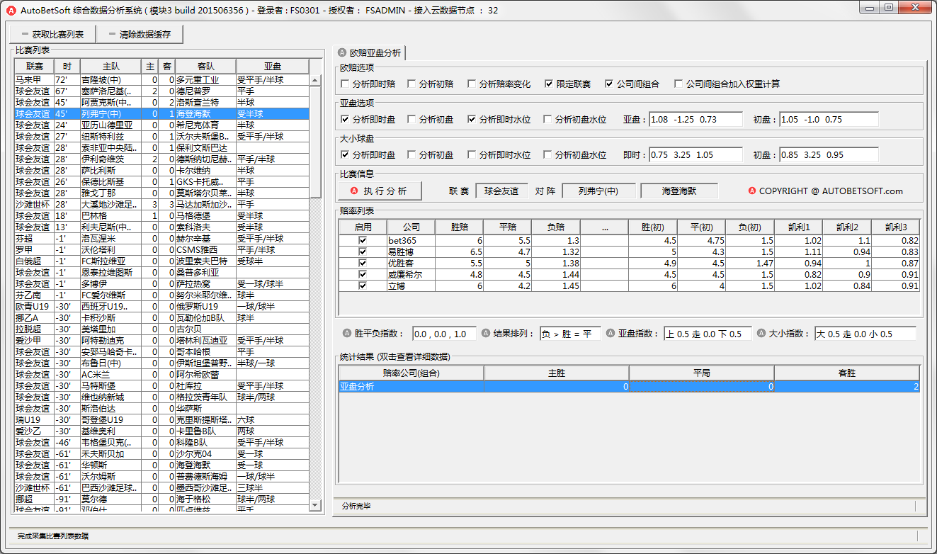Disable the 立博 row checkbox

point(363,286)
